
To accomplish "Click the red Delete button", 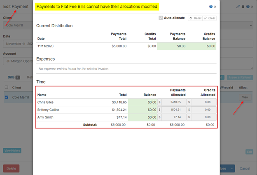I will click(11, 168).
